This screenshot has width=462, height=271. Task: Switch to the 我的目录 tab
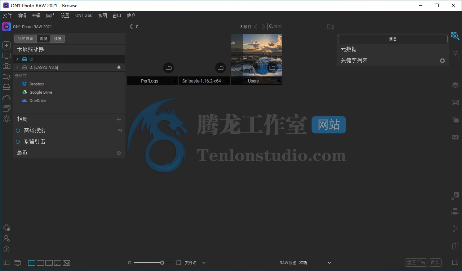click(26, 39)
